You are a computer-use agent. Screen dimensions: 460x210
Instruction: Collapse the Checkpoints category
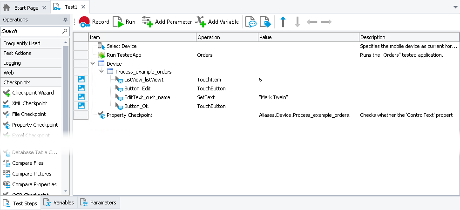click(x=31, y=82)
